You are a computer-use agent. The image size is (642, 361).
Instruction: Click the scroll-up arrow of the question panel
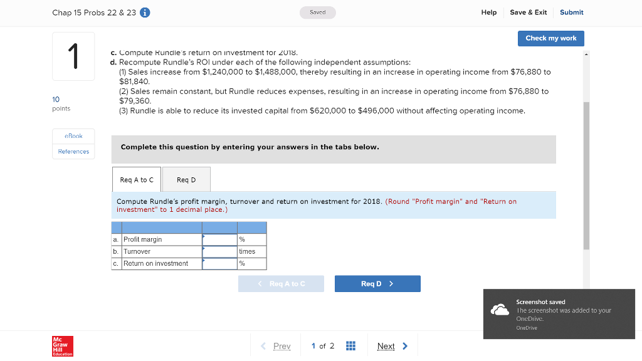point(586,55)
